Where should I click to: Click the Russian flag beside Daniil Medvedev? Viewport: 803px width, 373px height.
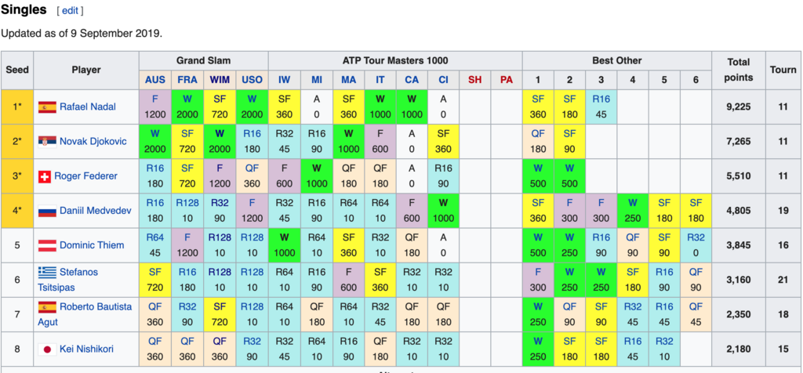[47, 211]
